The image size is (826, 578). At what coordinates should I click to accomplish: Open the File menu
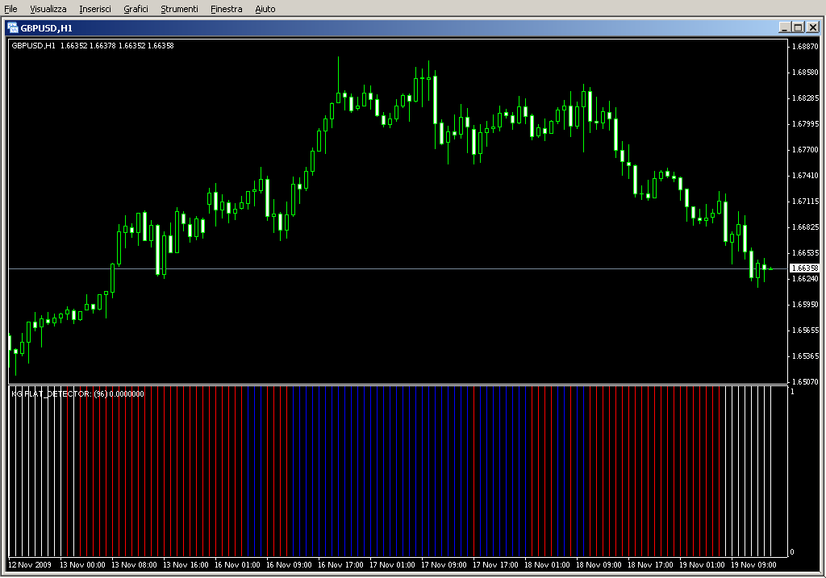pyautogui.click(x=10, y=9)
